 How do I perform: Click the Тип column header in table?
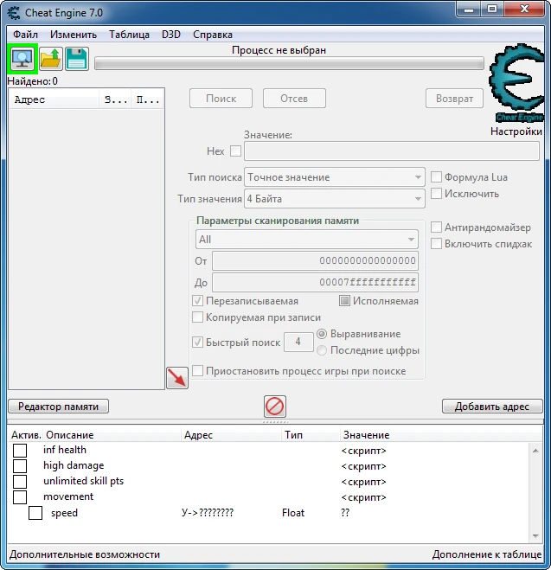coord(311,435)
